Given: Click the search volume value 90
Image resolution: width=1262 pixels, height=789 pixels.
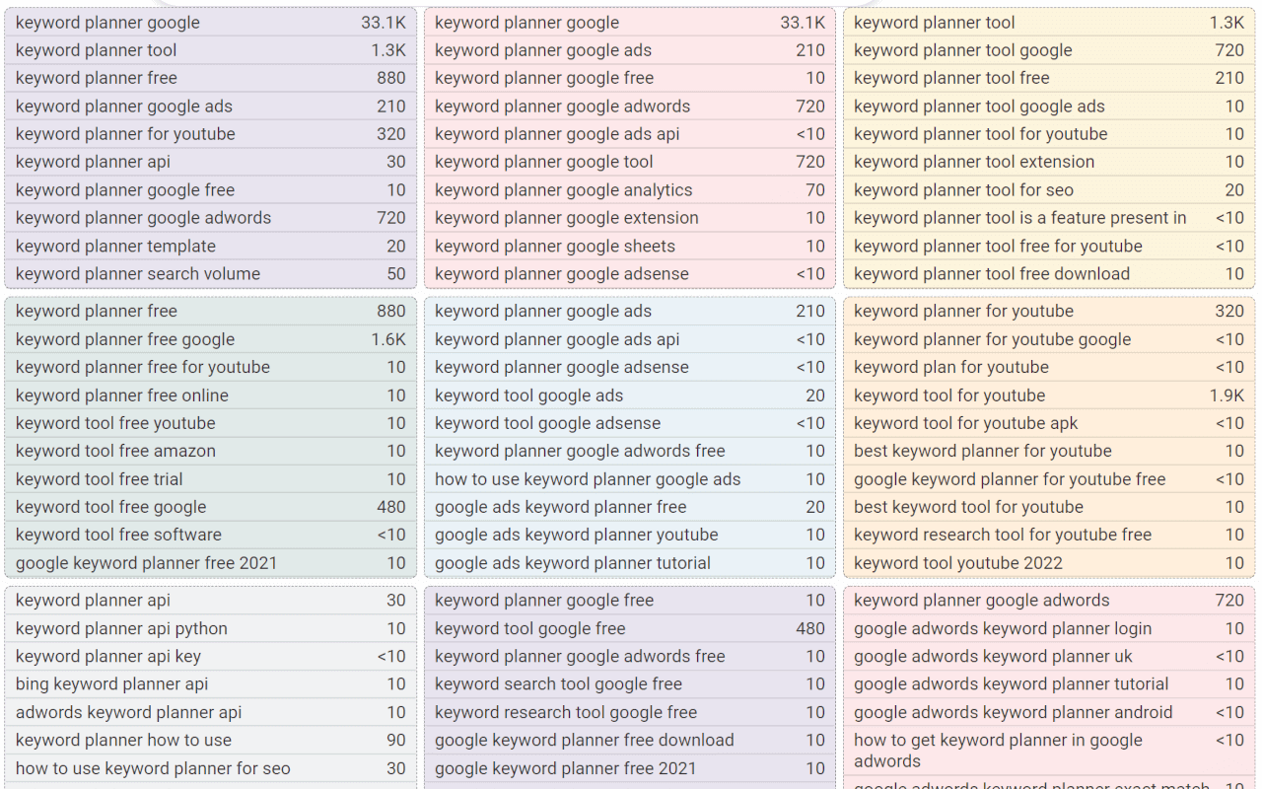Looking at the screenshot, I should 396,740.
